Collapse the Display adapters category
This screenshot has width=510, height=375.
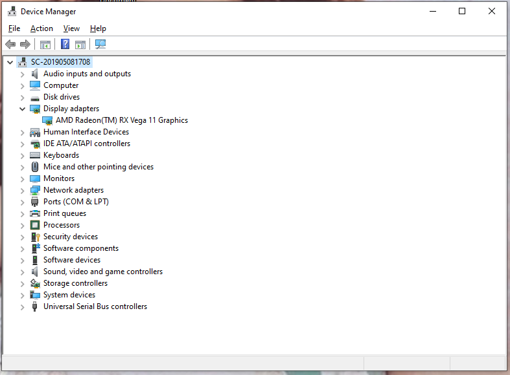point(22,109)
